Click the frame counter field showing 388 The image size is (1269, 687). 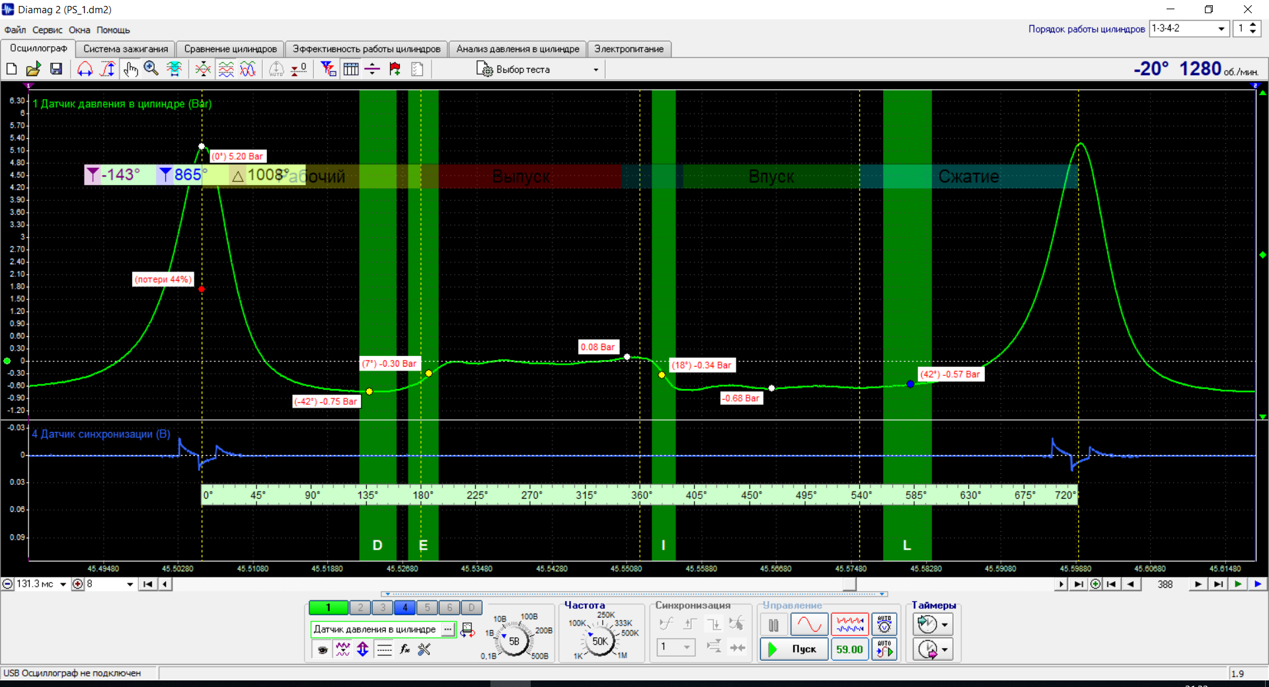tap(1165, 584)
